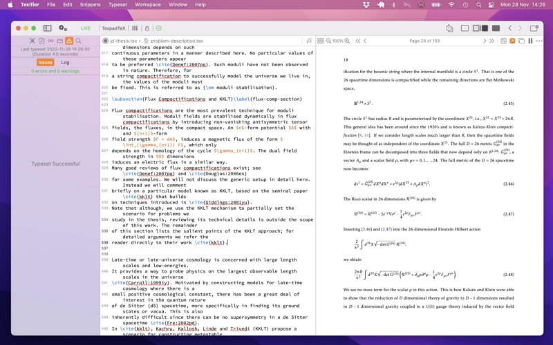The width and height of the screenshot is (553, 345).
Task: Switch to editor-only layout
Action: click(x=465, y=28)
